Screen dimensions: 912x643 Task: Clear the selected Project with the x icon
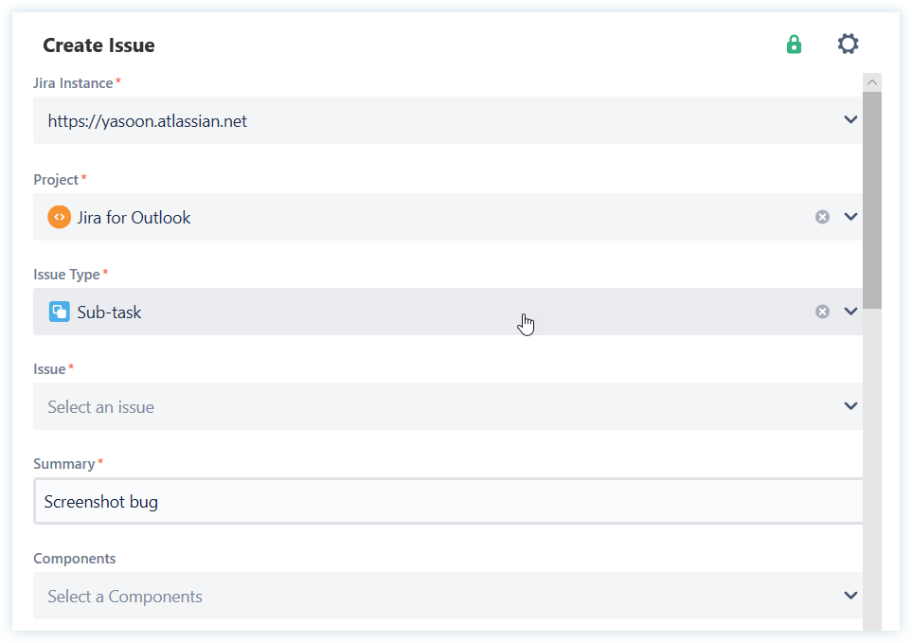tap(822, 217)
